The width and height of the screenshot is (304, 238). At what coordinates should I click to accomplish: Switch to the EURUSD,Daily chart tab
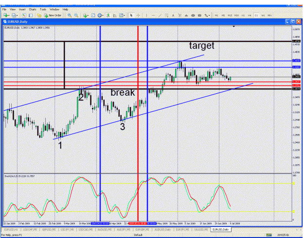221,230
